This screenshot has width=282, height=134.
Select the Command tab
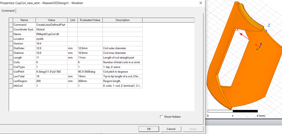pos(8,11)
